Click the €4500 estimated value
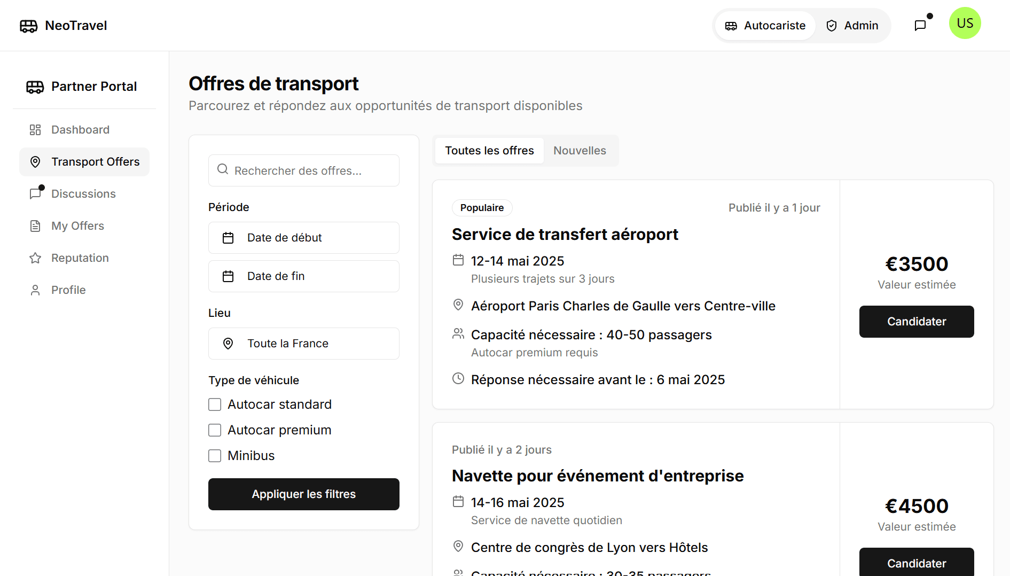Screen dimensions: 1010x576 [x=917, y=507]
